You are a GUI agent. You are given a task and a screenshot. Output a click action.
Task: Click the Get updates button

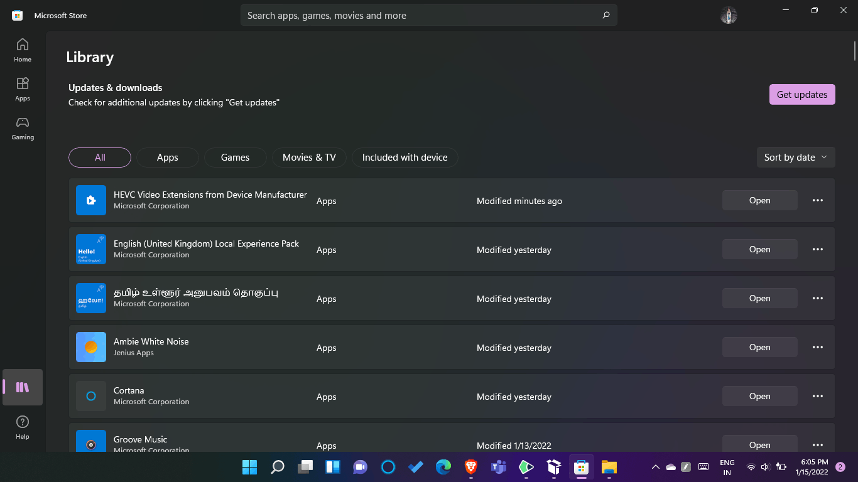coord(802,95)
